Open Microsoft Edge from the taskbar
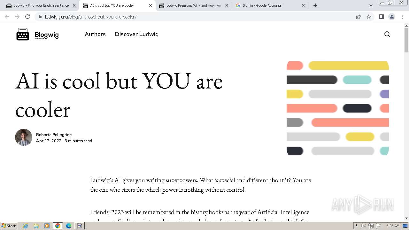Viewport: 409px width, 230px height. [69, 226]
